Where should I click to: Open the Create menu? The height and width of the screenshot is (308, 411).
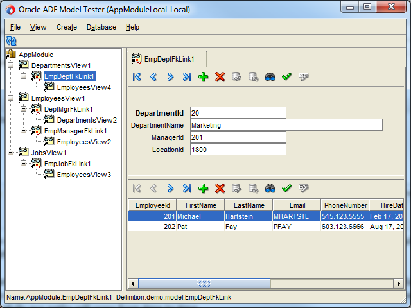coord(67,27)
